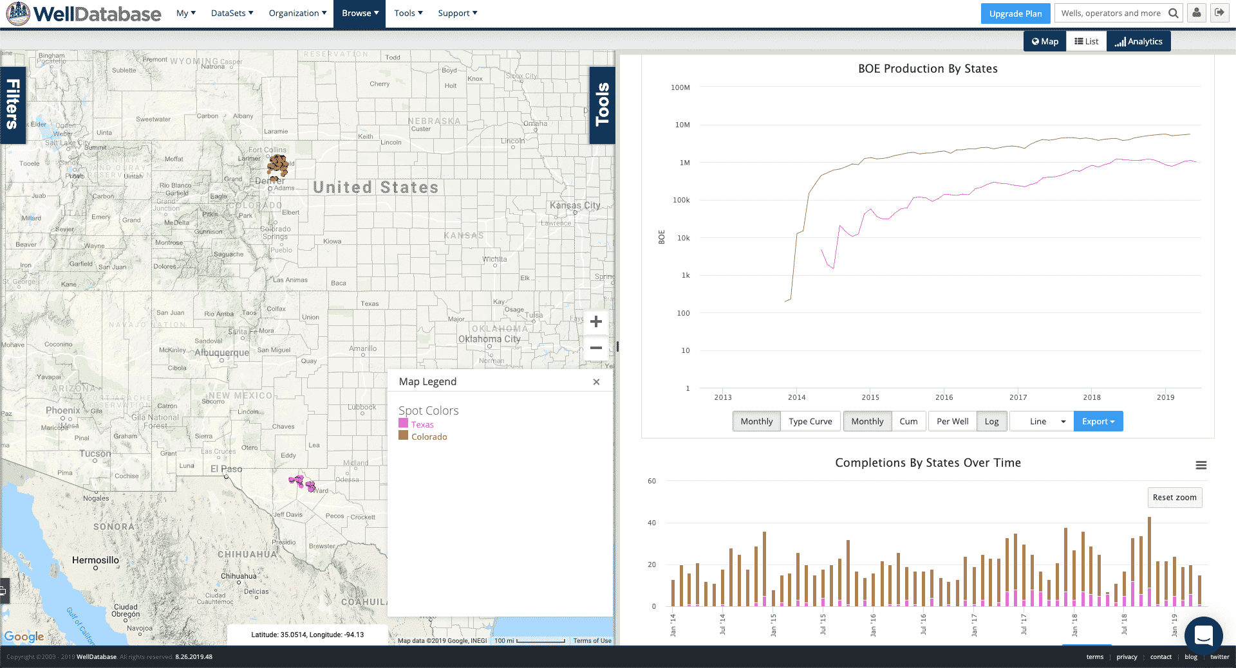Screen dimensions: 1236x668
Task: Click the Texas pink color swatch
Action: pyautogui.click(x=404, y=423)
